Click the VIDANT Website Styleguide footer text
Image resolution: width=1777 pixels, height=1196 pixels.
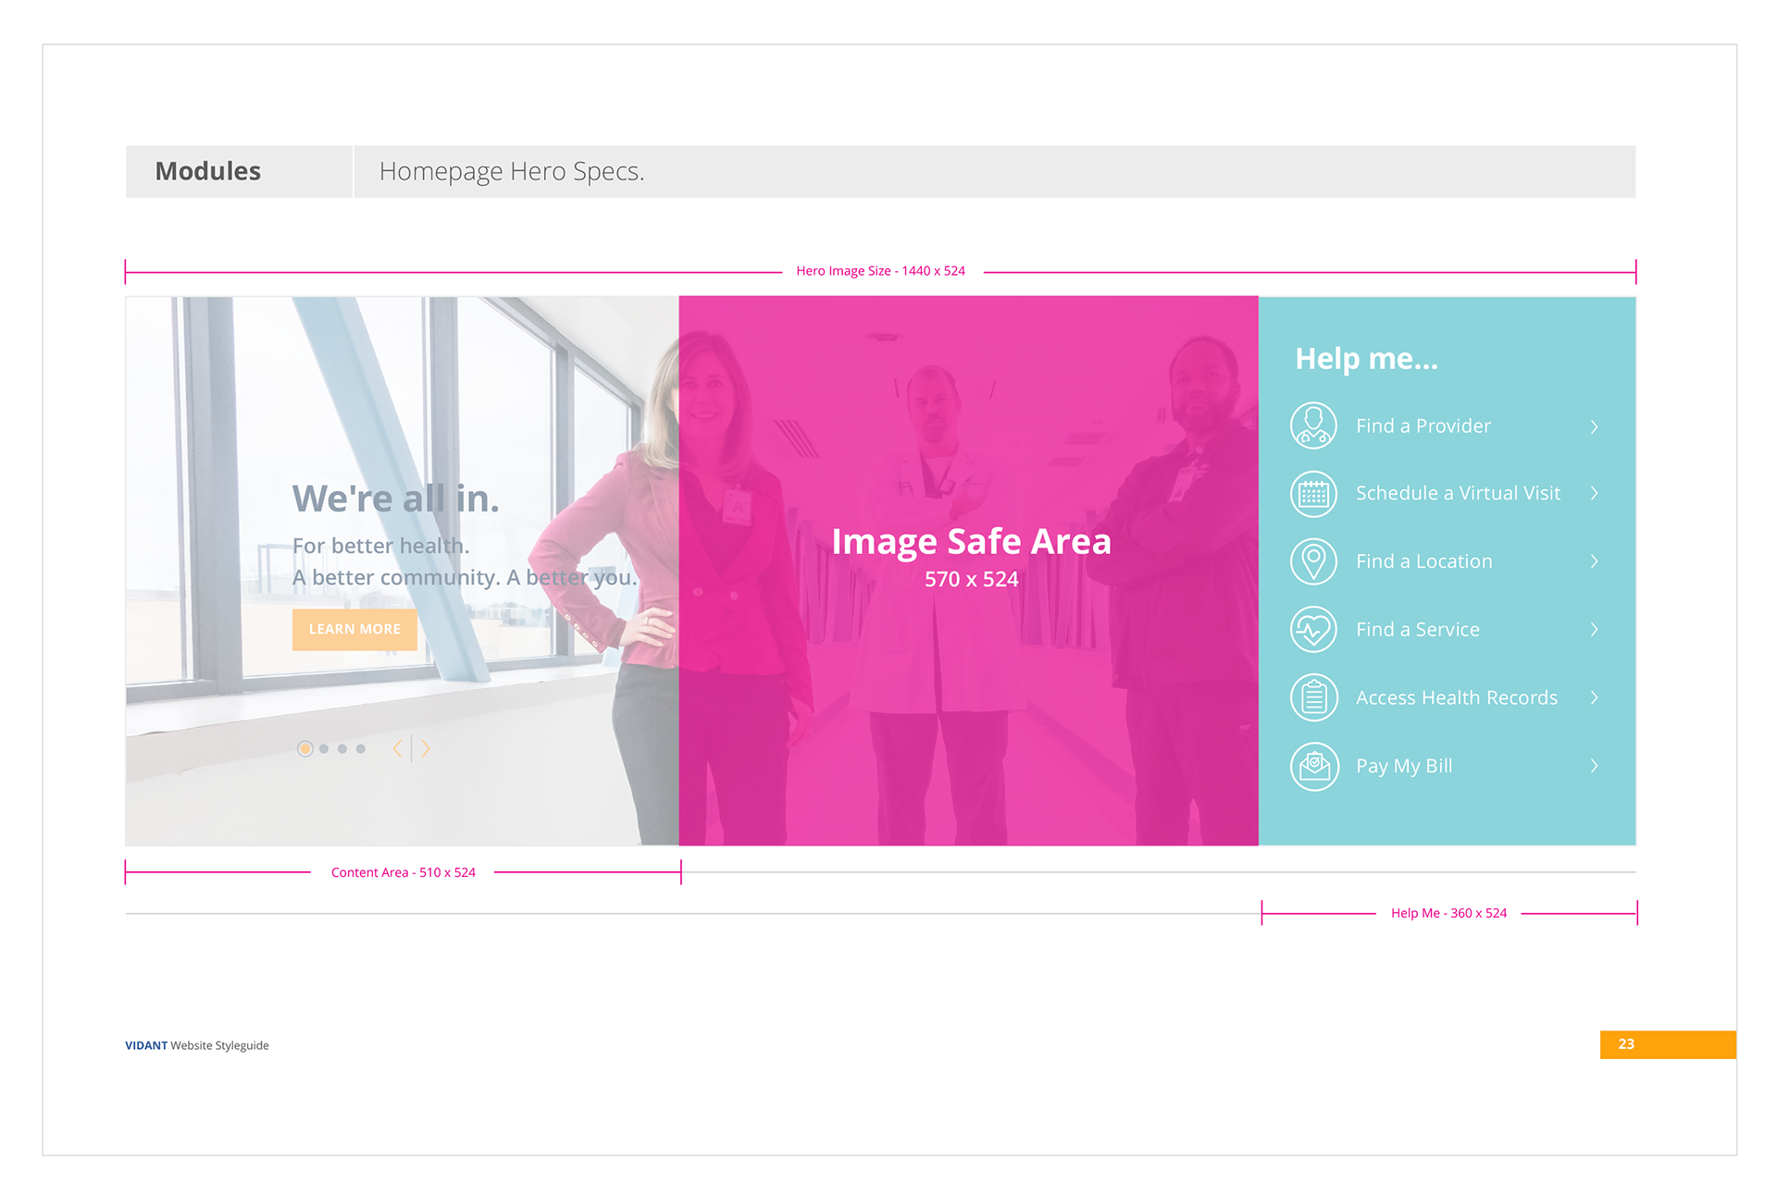click(x=197, y=1045)
